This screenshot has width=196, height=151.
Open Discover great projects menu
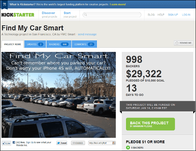point(49,15)
